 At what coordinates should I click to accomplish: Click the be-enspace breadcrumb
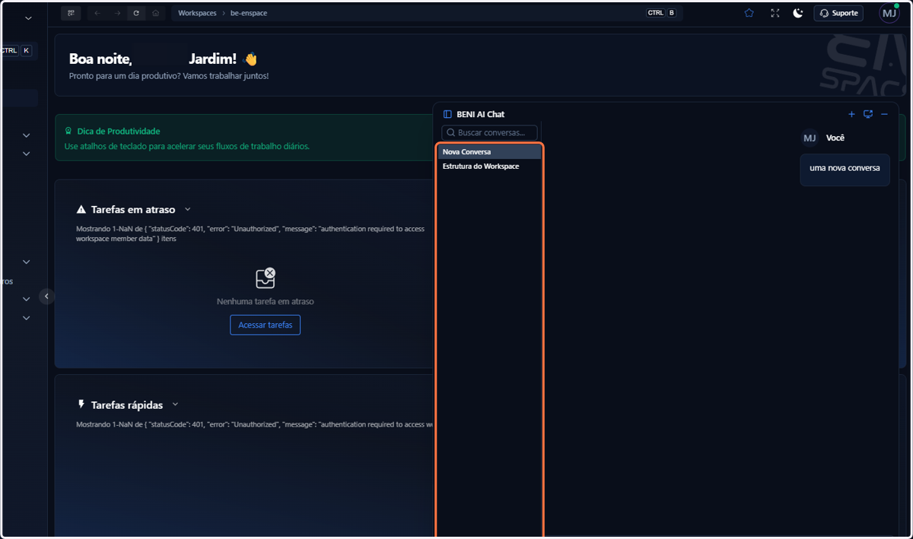[x=249, y=13]
